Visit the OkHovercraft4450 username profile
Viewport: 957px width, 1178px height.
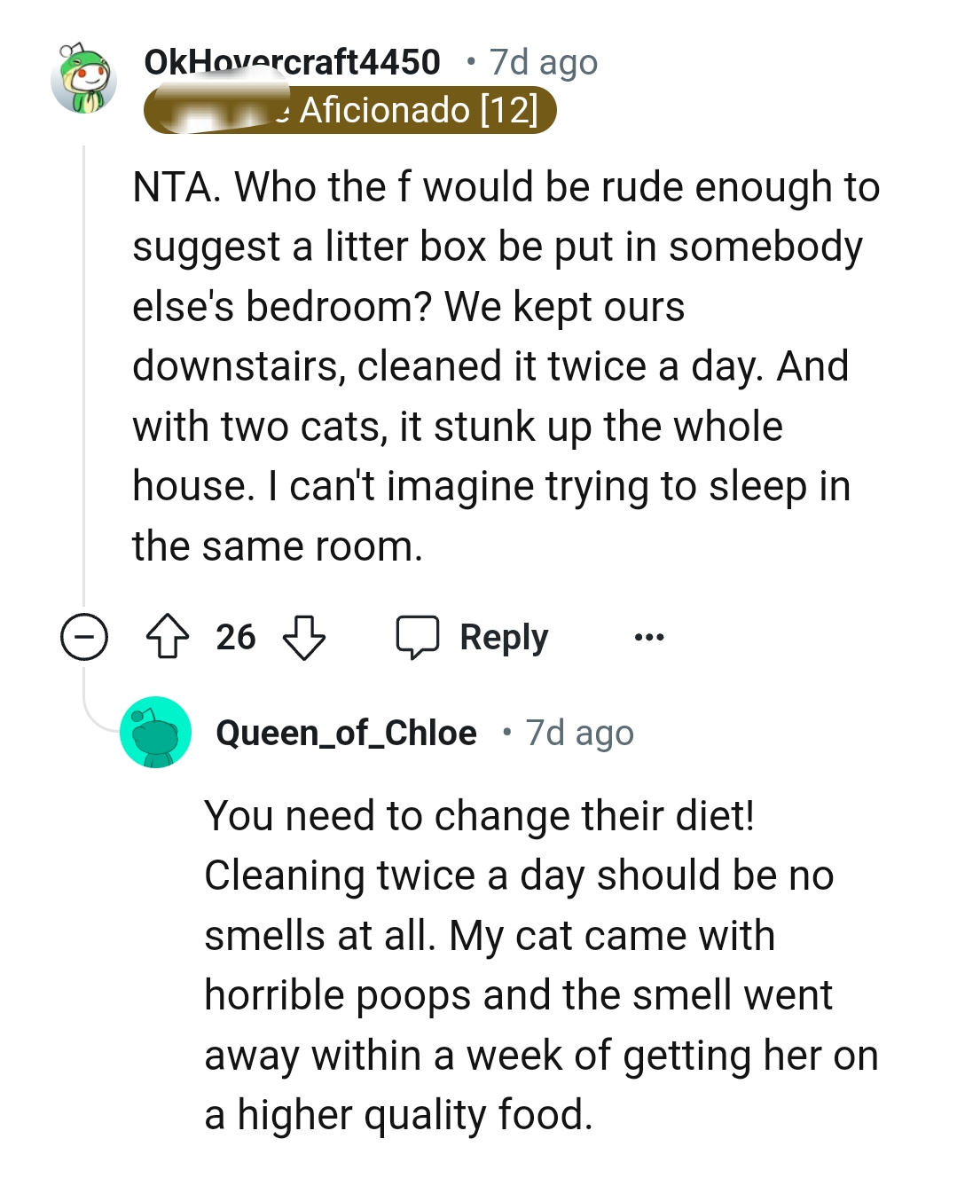pyautogui.click(x=292, y=62)
